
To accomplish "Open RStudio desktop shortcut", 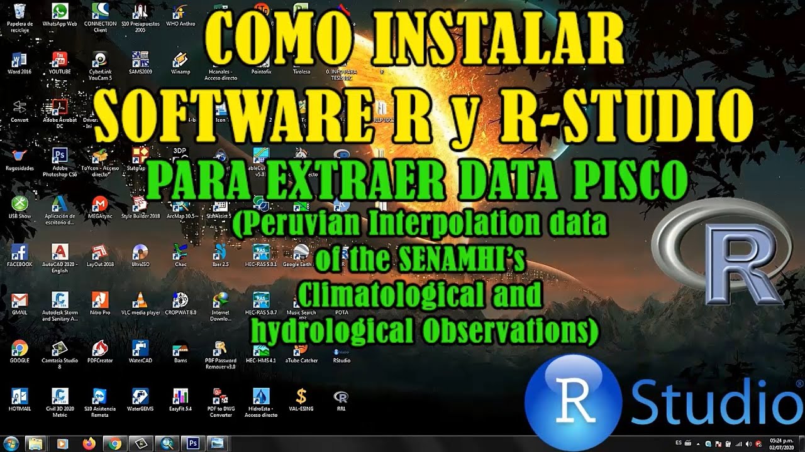I will [341, 355].
